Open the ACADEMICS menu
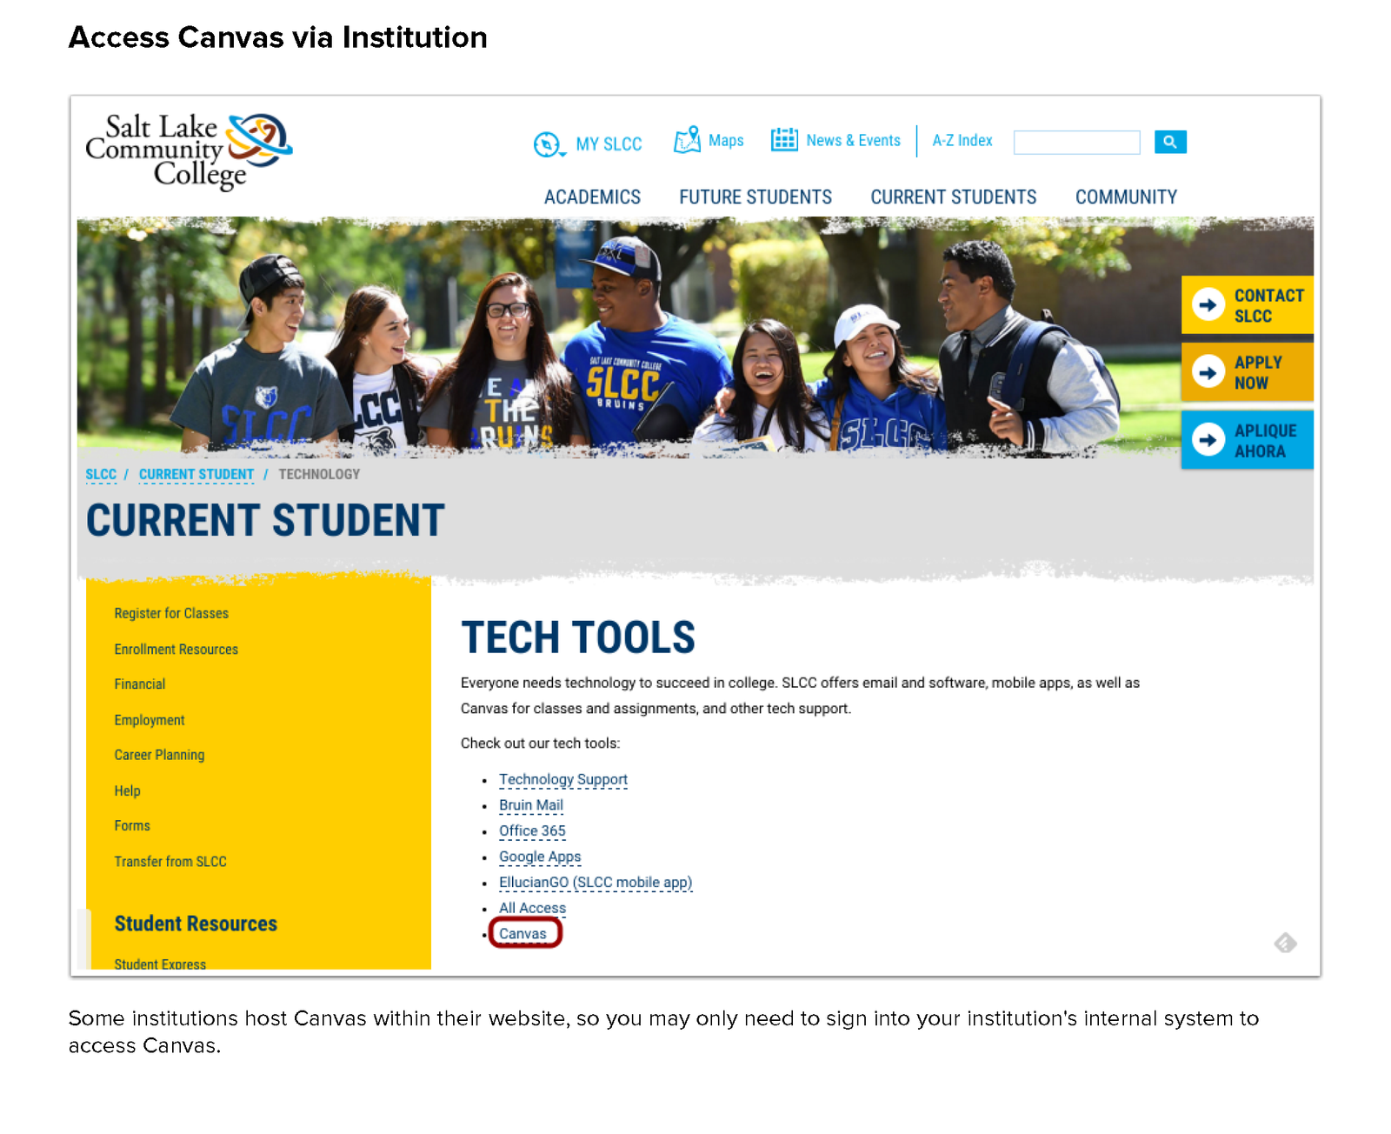The height and width of the screenshot is (1134, 1391). tap(592, 197)
